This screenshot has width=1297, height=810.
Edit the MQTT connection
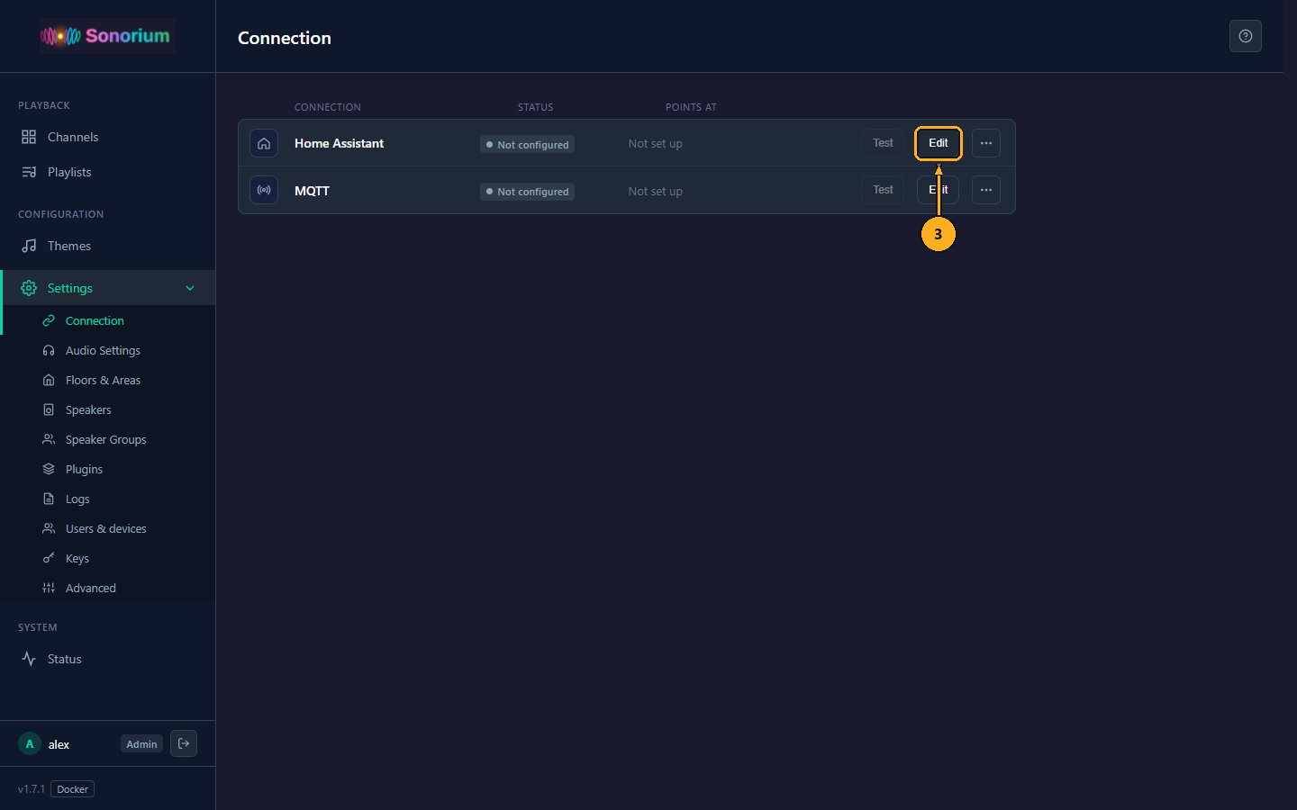coord(939,190)
